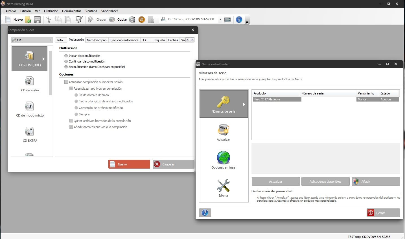
Task: Select CD de modo mixto type
Action: coord(30,109)
